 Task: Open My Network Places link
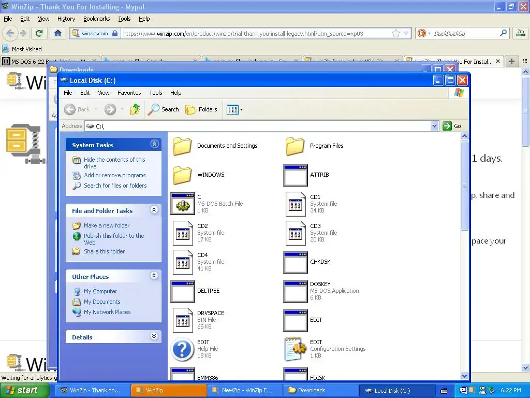[x=107, y=312]
